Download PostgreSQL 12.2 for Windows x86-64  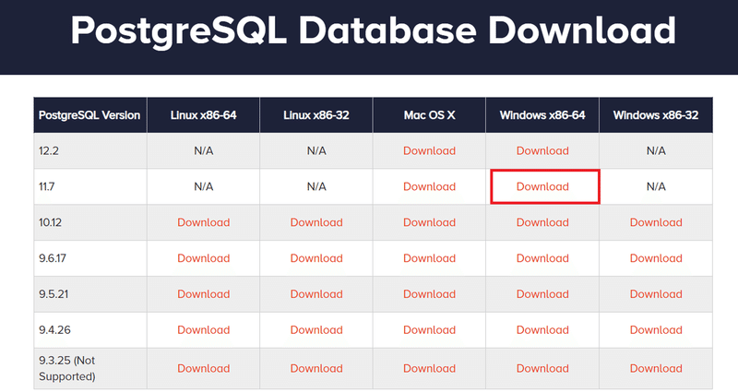(x=542, y=150)
